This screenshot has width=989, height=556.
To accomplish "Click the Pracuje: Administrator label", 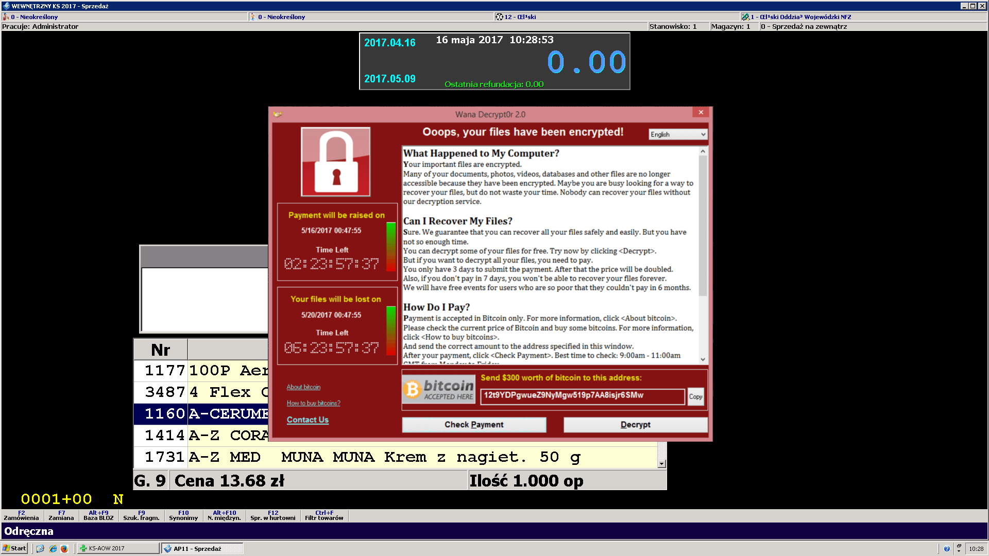I will point(40,27).
